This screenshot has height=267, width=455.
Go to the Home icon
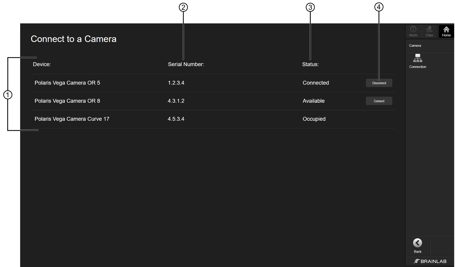pyautogui.click(x=446, y=32)
